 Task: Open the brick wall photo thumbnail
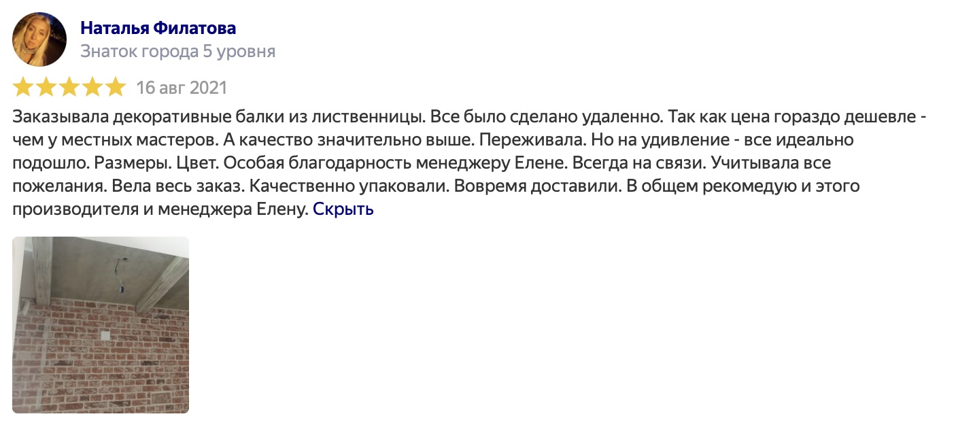[101, 325]
